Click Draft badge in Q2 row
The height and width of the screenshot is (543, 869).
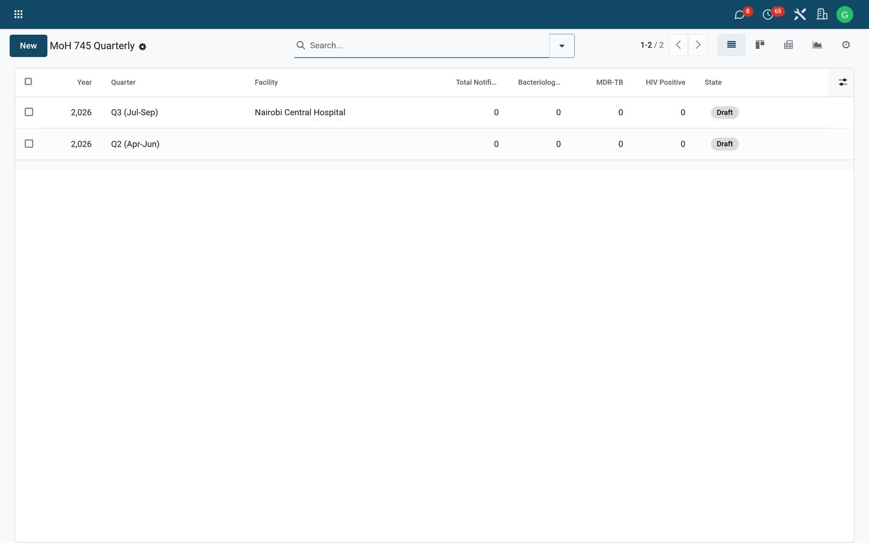coord(725,144)
